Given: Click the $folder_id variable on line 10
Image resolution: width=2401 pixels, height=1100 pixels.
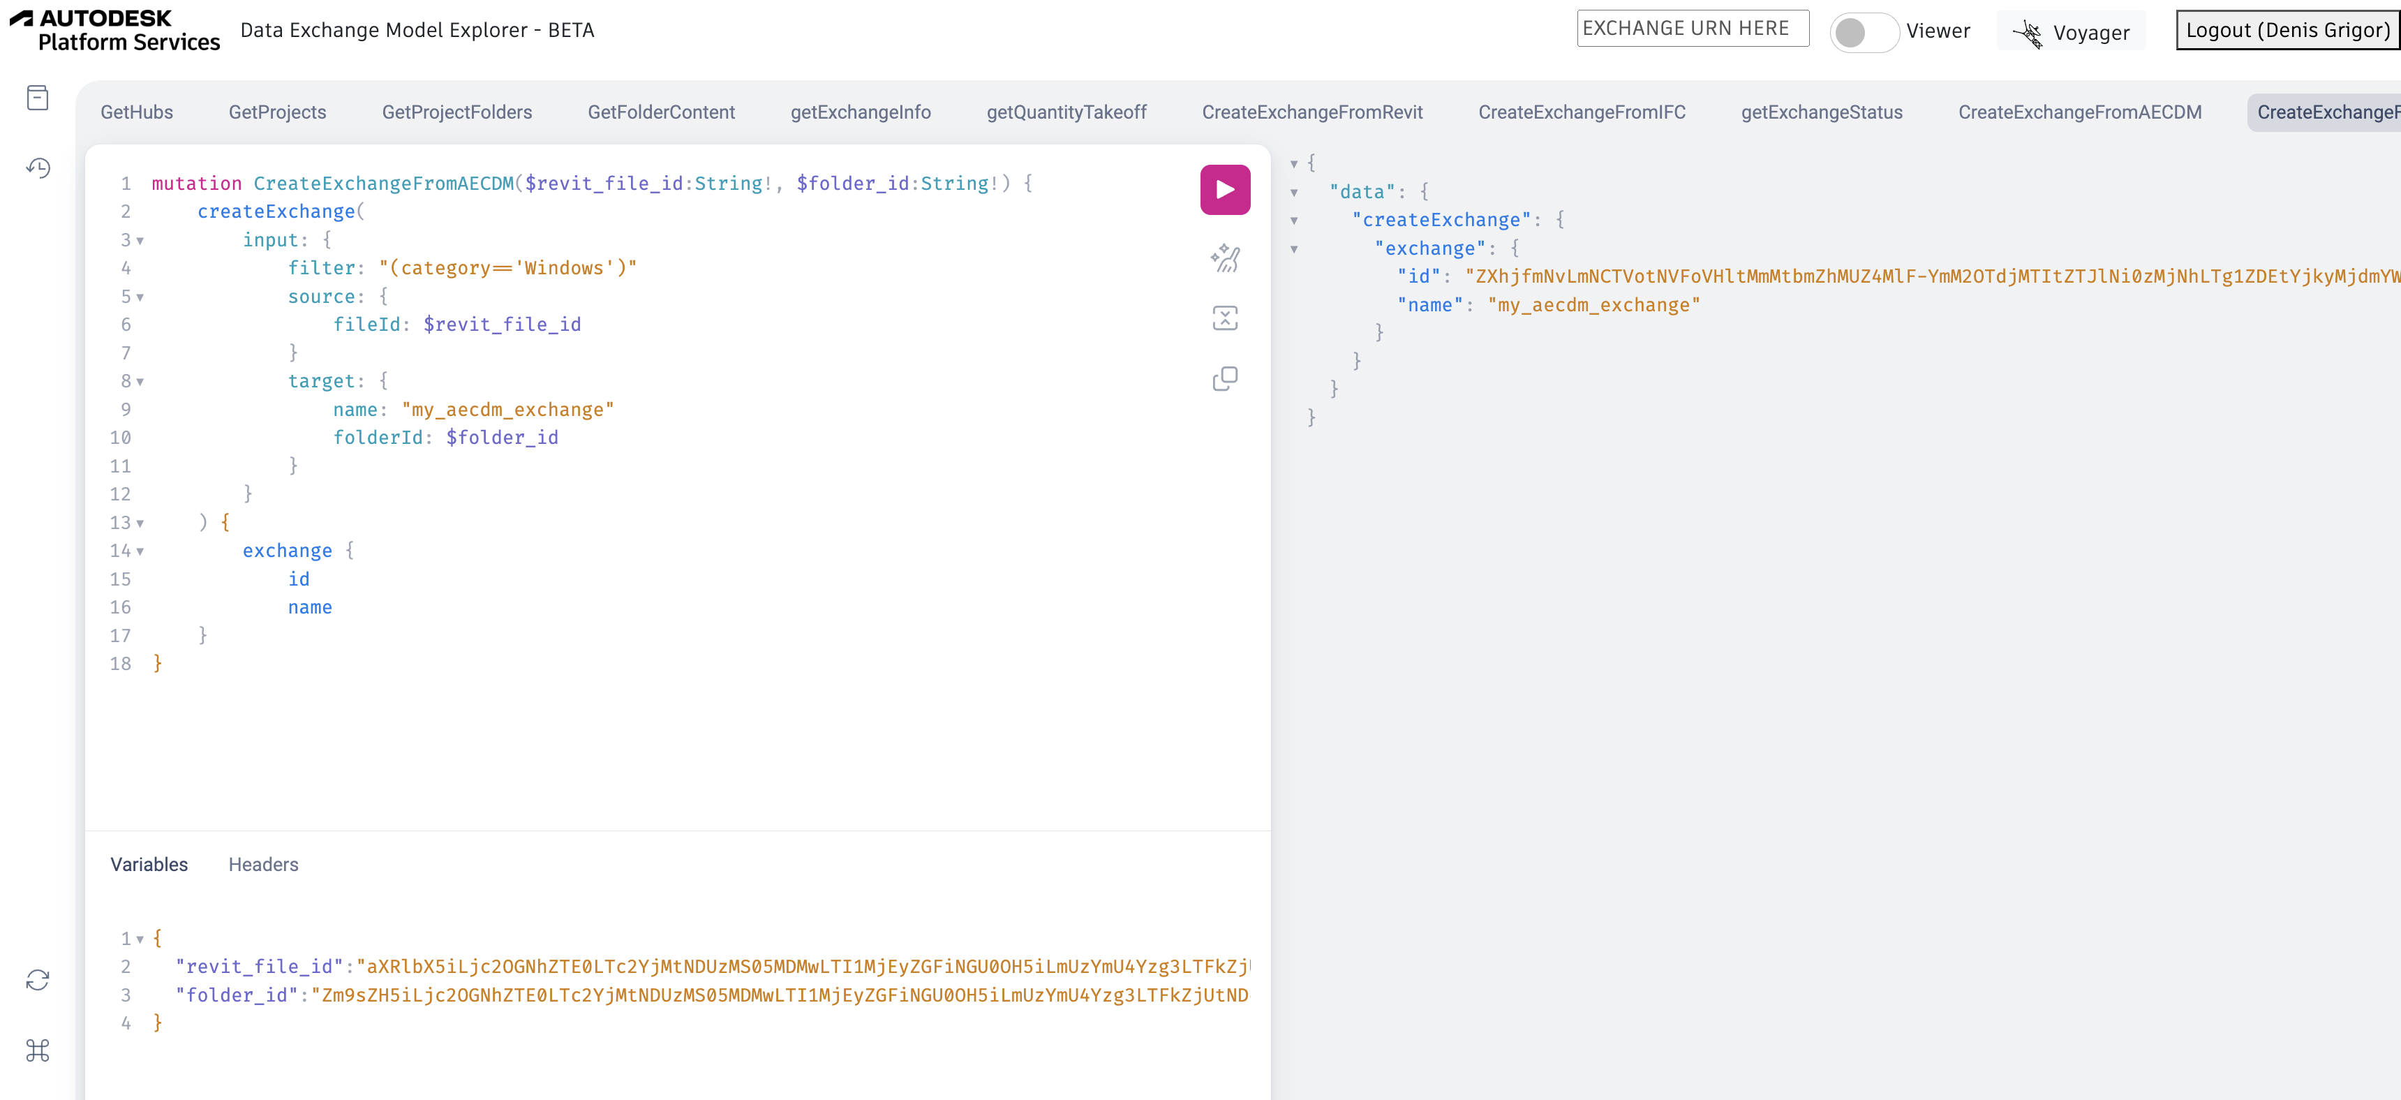Looking at the screenshot, I should (x=503, y=438).
